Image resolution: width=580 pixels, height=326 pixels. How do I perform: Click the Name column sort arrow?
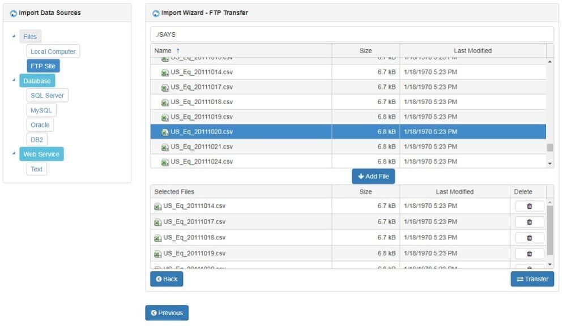coord(178,51)
